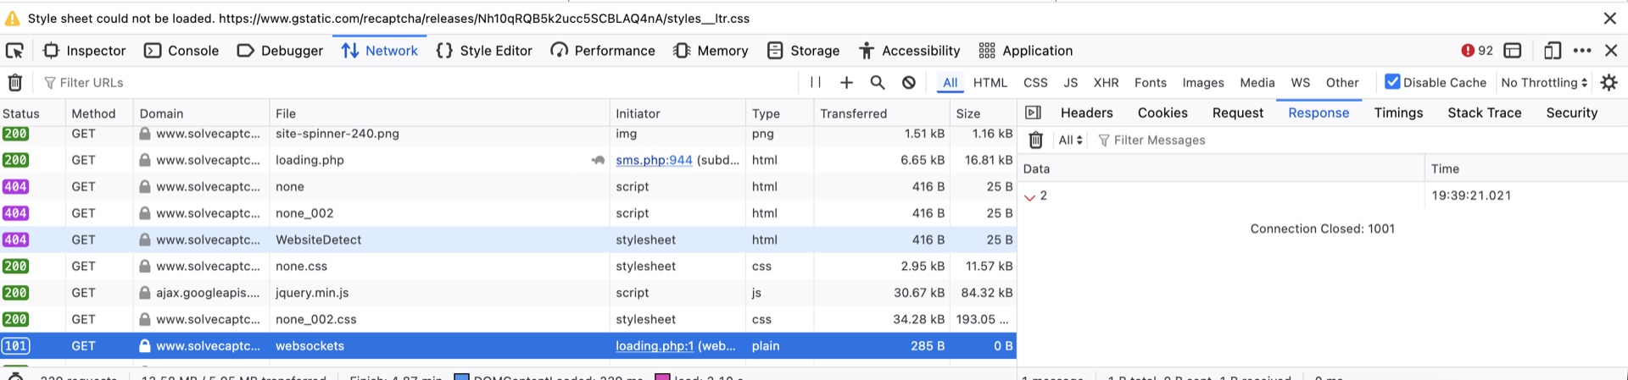This screenshot has width=1628, height=380.
Task: Toggle the Disable Cache checkbox
Action: point(1391,82)
